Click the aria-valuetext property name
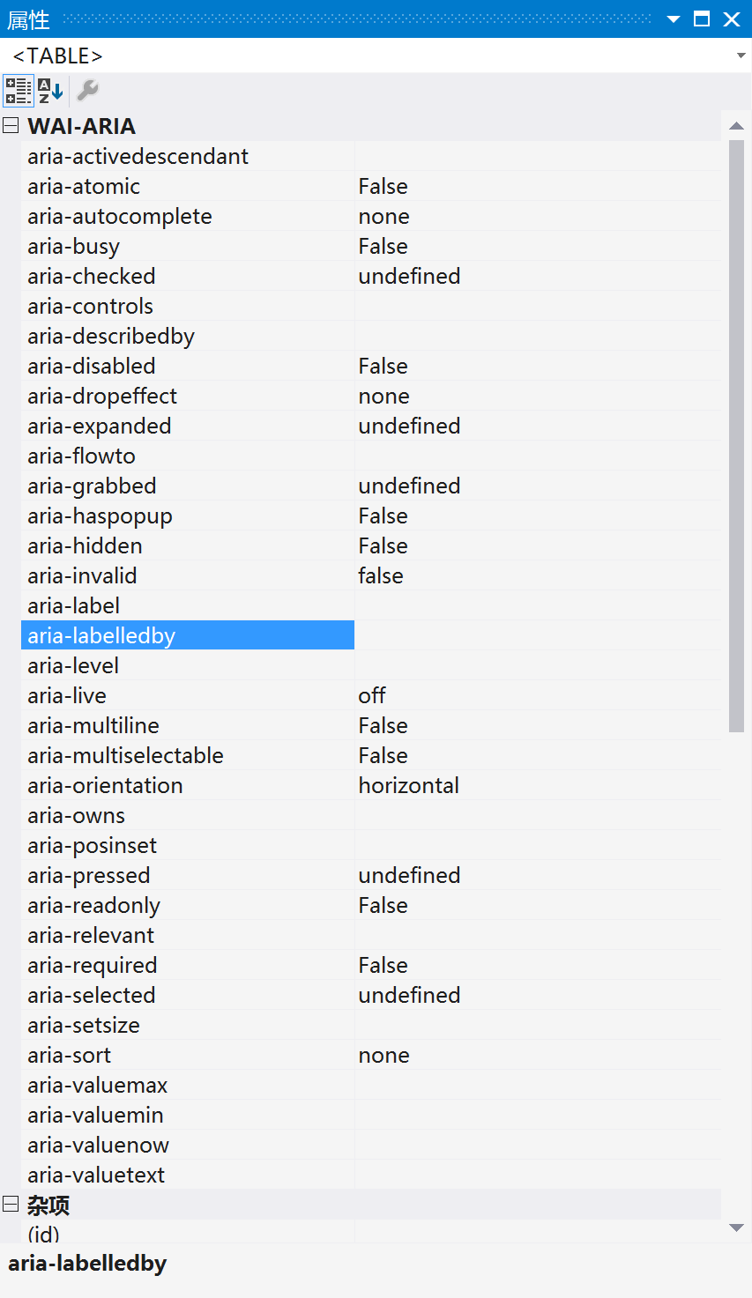 [96, 1175]
